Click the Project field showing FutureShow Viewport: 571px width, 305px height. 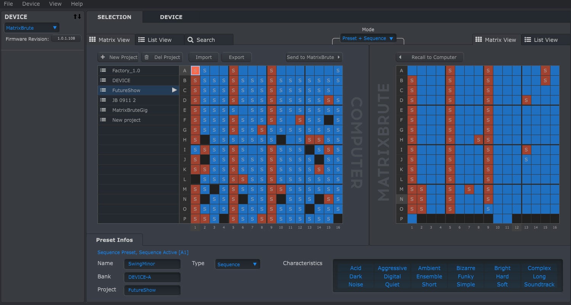click(x=152, y=290)
